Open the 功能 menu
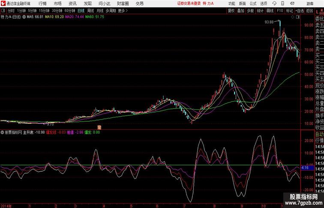 231,3
